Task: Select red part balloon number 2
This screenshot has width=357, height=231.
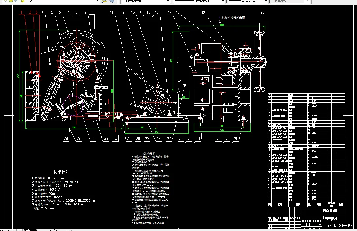Action: pos(30,12)
